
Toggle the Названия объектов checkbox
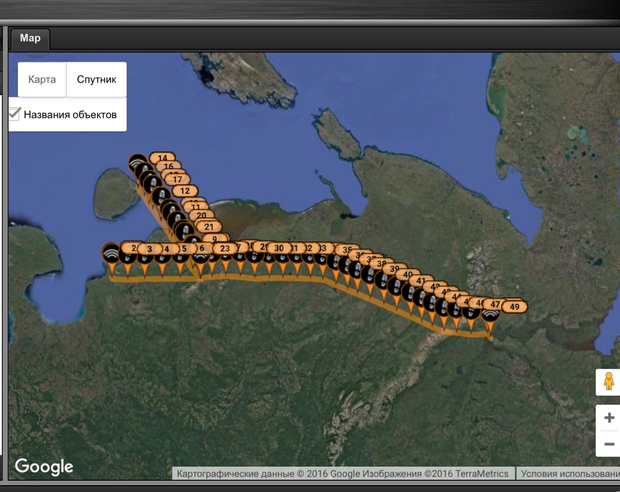click(x=15, y=114)
